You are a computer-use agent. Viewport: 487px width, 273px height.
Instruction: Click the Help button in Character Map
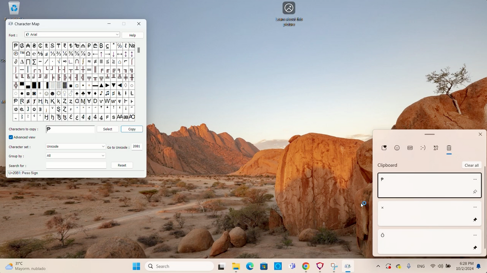(132, 35)
